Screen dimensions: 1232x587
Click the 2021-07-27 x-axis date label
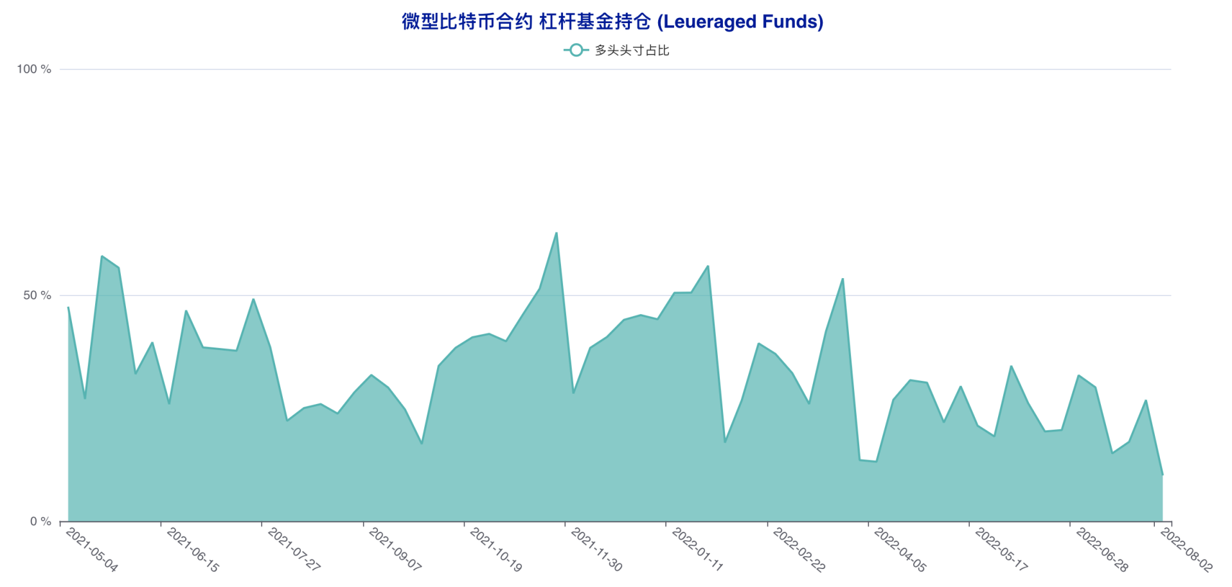click(294, 550)
